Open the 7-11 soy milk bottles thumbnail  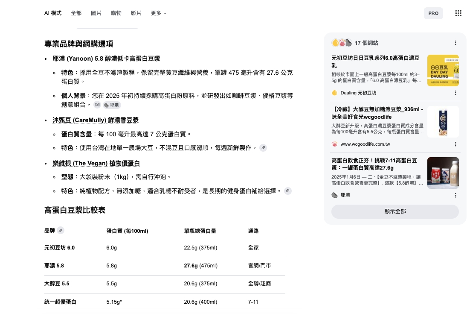point(443,173)
